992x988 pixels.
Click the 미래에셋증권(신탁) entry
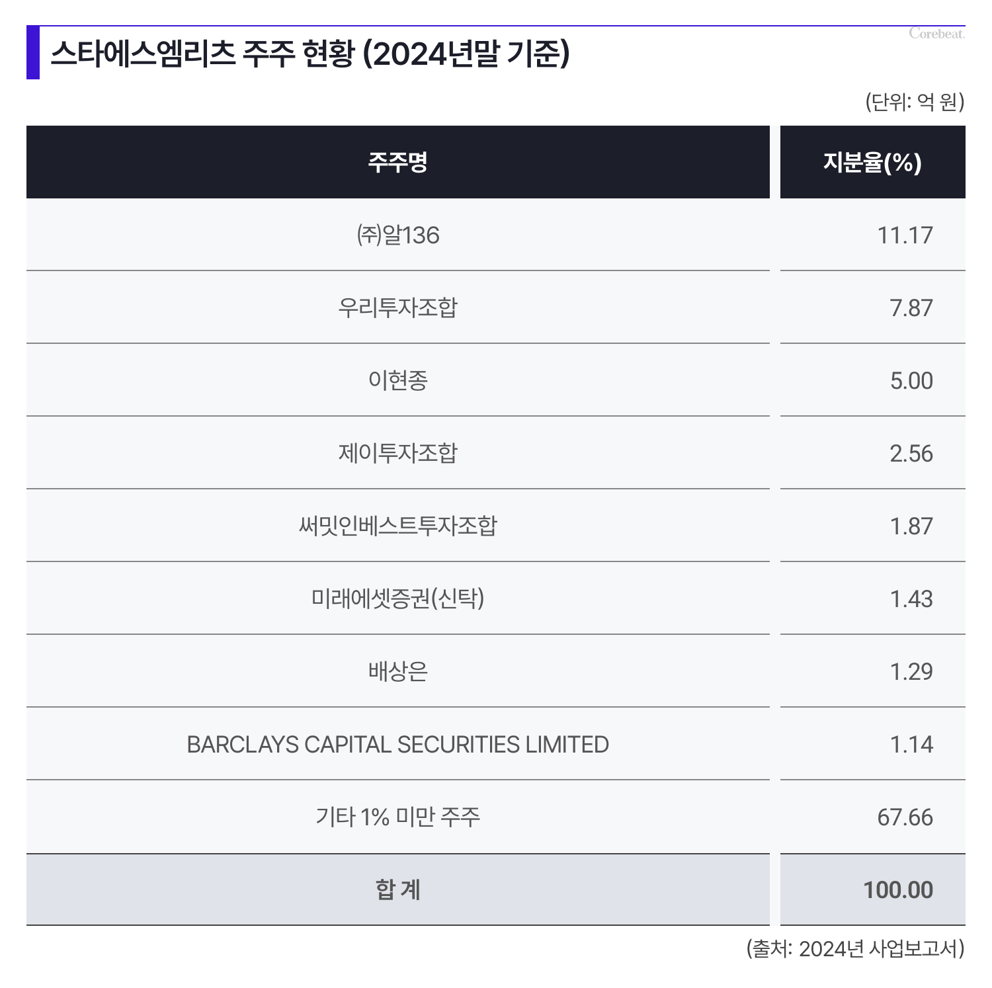pyautogui.click(x=398, y=598)
